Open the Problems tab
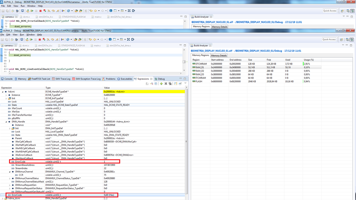 (x=109, y=79)
